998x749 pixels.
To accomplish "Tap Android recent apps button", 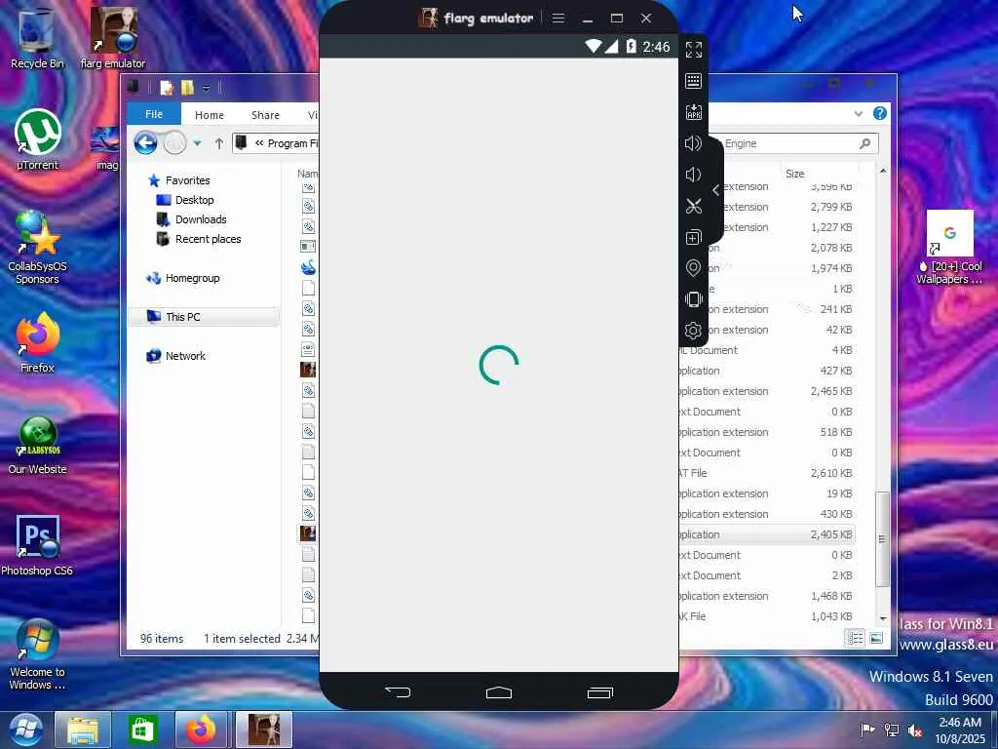I will (x=599, y=692).
